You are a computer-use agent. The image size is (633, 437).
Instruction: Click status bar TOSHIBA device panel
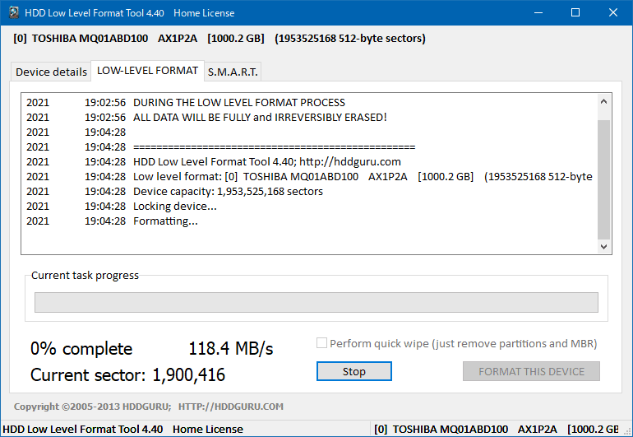click(x=497, y=429)
